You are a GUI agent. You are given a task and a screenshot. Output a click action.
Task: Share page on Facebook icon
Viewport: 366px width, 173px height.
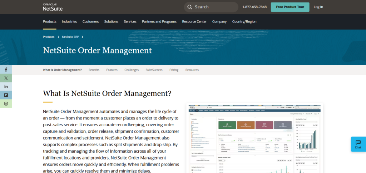(6, 70)
